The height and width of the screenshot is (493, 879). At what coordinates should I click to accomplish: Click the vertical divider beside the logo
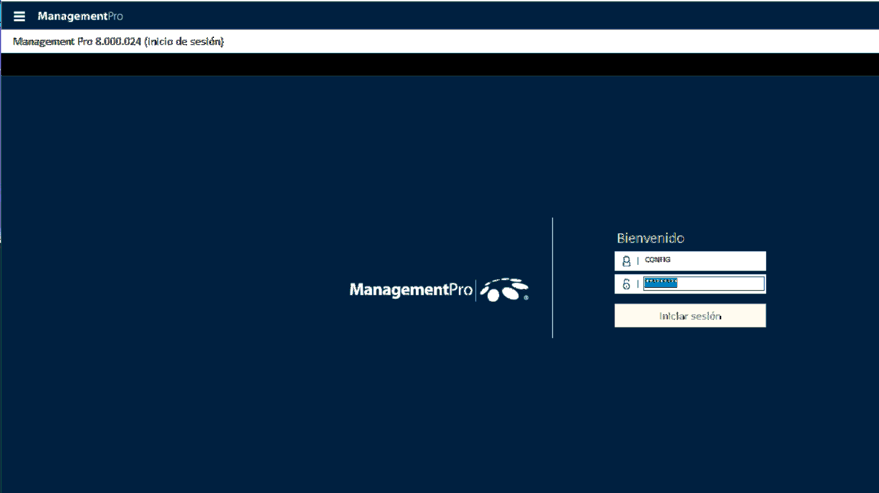pyautogui.click(x=553, y=278)
